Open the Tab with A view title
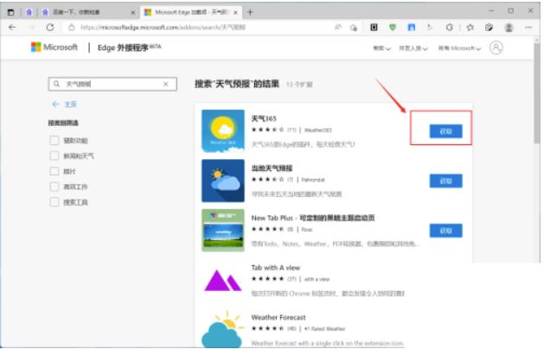 276,268
